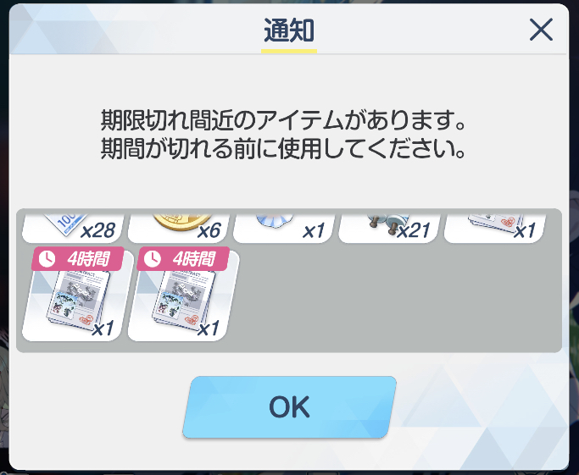Open the right 4時間 newspaper ticket item
This screenshot has height=475, width=579.
183,296
